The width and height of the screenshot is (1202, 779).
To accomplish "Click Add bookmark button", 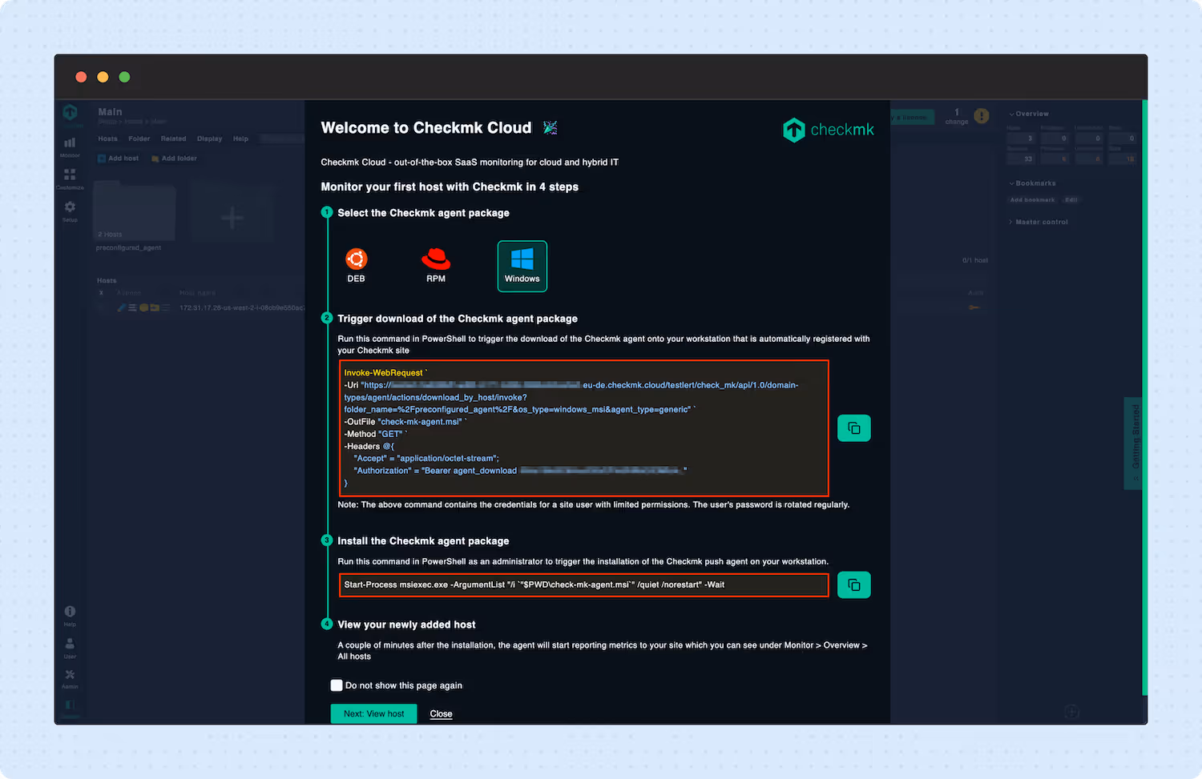I will (x=1032, y=199).
